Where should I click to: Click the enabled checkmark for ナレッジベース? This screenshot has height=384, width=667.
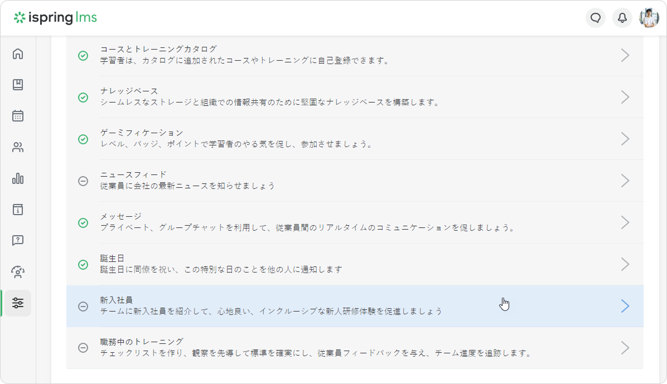(x=83, y=98)
